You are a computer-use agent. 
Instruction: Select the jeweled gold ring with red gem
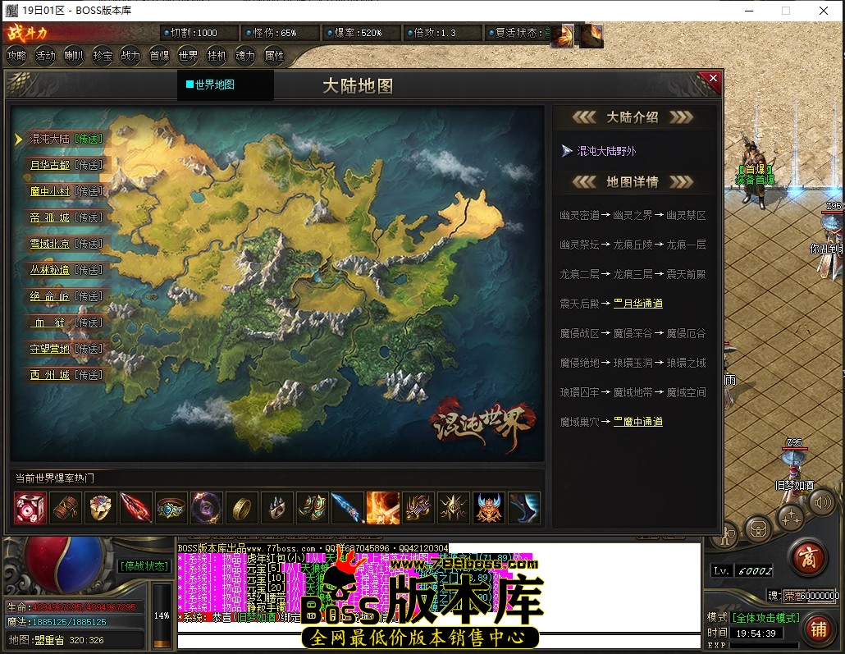coord(101,508)
